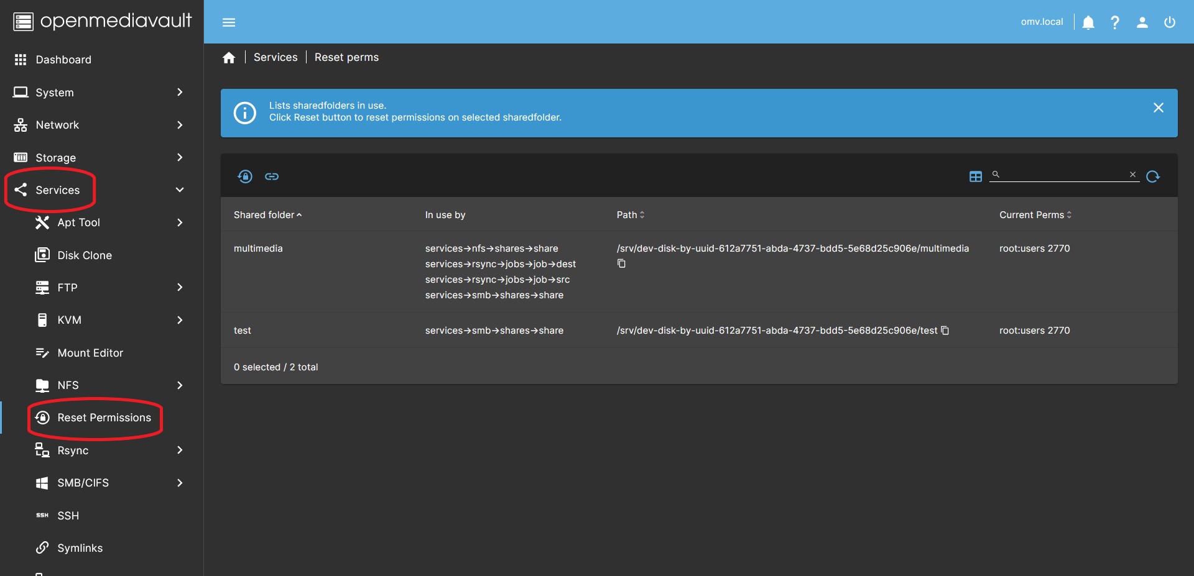
Task: Open the notifications bell
Action: coord(1088,22)
